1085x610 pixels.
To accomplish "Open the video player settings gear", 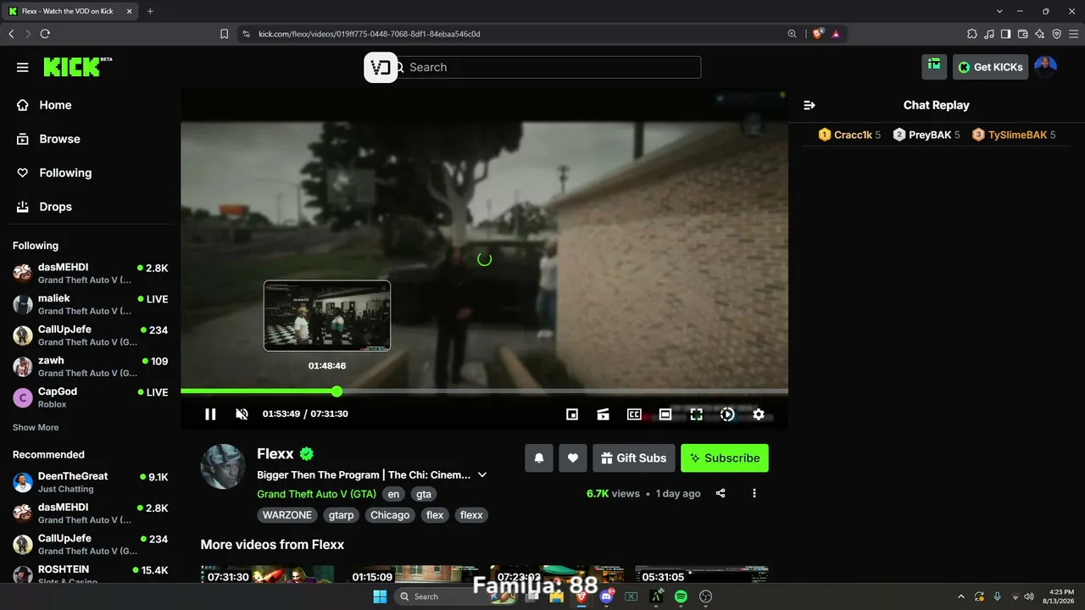I will click(x=759, y=414).
